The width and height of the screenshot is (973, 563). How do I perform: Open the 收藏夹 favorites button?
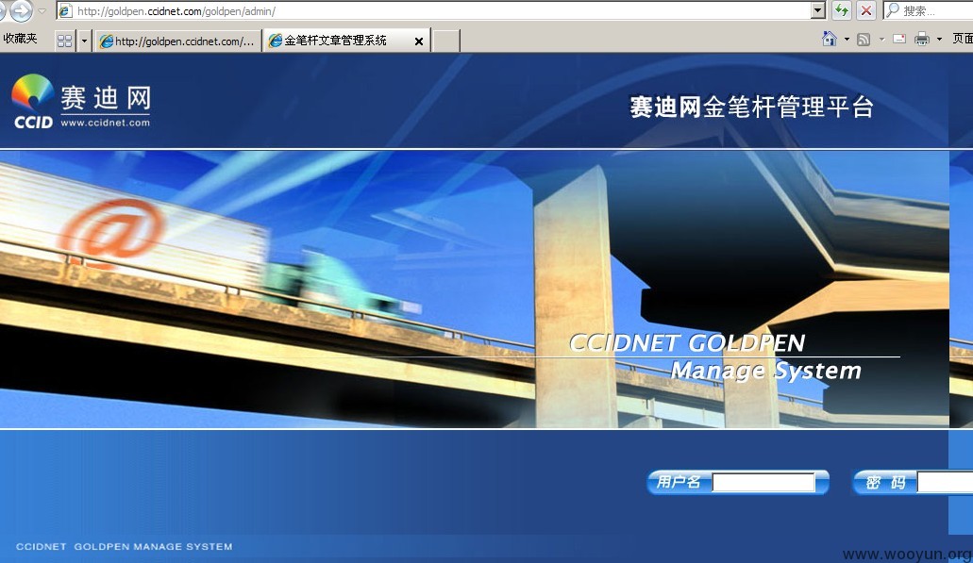20,39
